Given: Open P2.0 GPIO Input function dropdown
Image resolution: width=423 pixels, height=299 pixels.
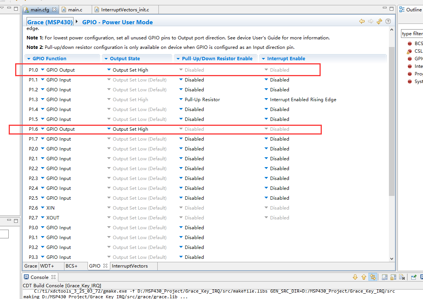Looking at the screenshot, I should [x=42, y=149].
